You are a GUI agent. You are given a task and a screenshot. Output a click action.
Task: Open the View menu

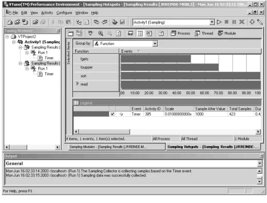(34, 13)
